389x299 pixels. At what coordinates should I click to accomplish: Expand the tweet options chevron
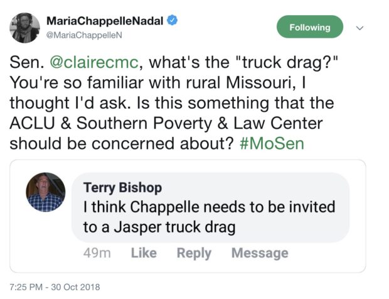(x=360, y=28)
